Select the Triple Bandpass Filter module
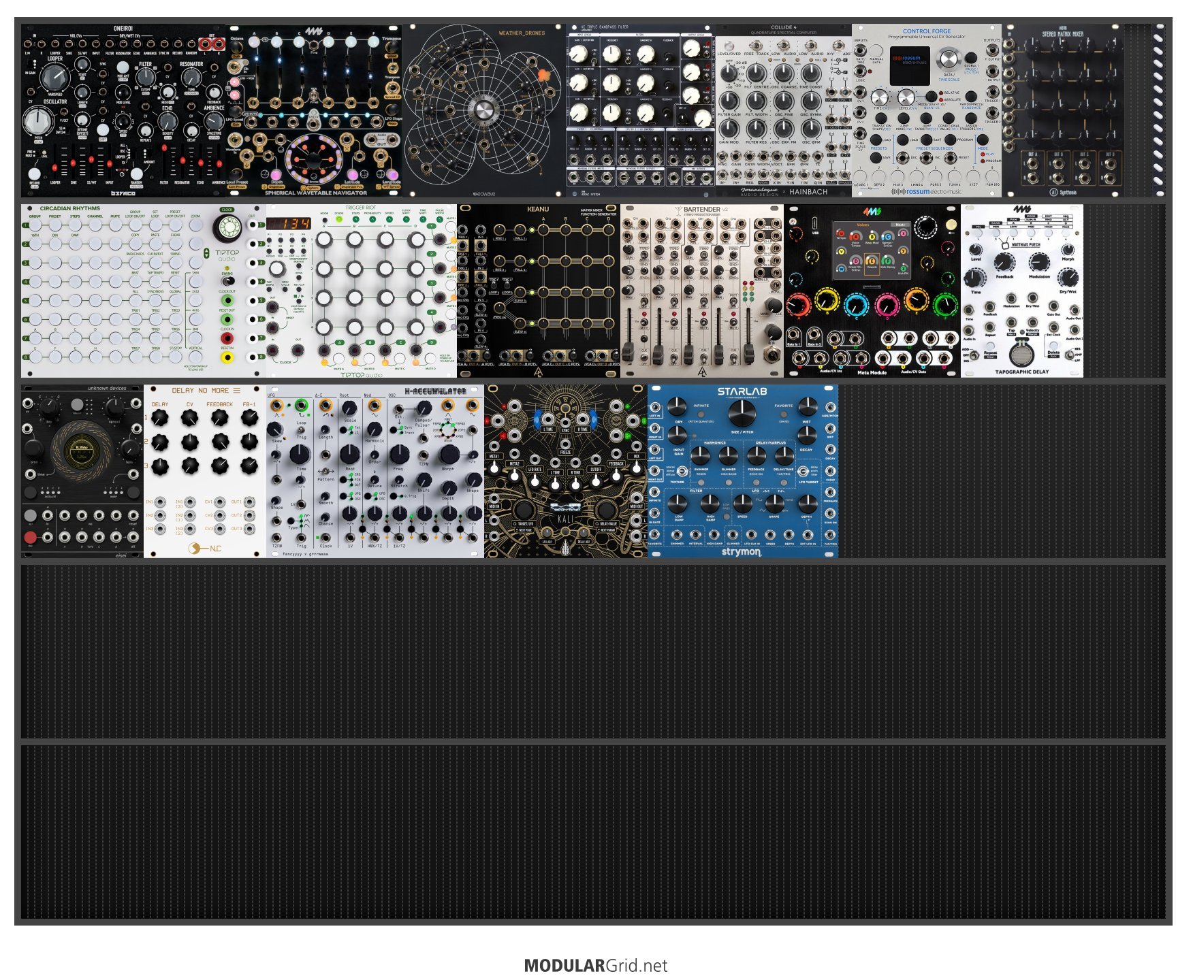Screen dimensions: 1193x980 pyautogui.click(x=640, y=111)
